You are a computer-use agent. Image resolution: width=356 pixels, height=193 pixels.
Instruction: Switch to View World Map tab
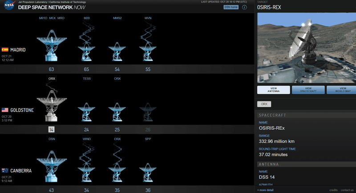(x=342, y=90)
